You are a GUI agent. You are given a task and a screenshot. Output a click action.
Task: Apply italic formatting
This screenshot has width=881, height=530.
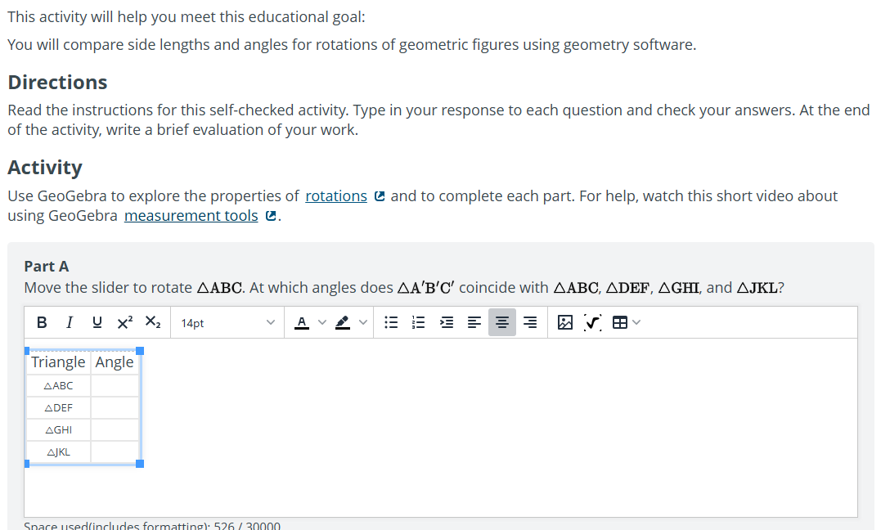tap(69, 322)
